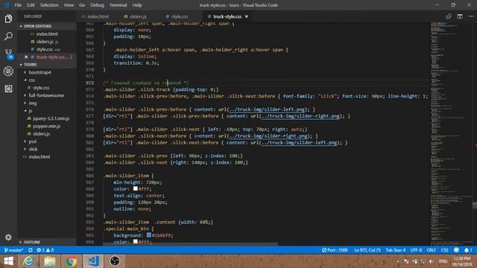Open Google Chrome from the taskbar
This screenshot has height=268, width=477.
pos(72,261)
